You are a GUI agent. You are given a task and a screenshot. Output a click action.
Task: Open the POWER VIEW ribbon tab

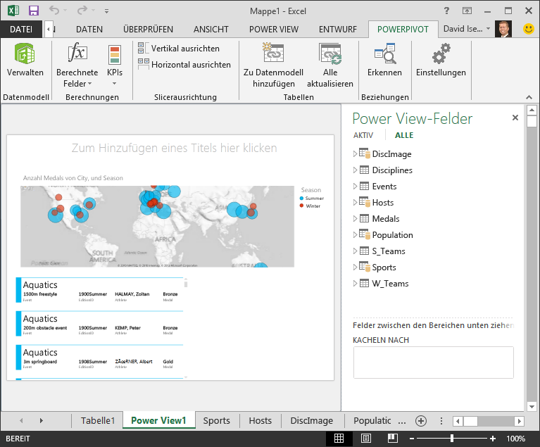(x=274, y=30)
